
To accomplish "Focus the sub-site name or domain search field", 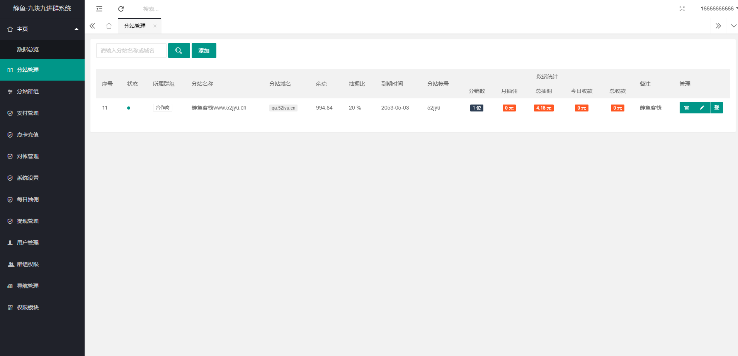I will [131, 51].
